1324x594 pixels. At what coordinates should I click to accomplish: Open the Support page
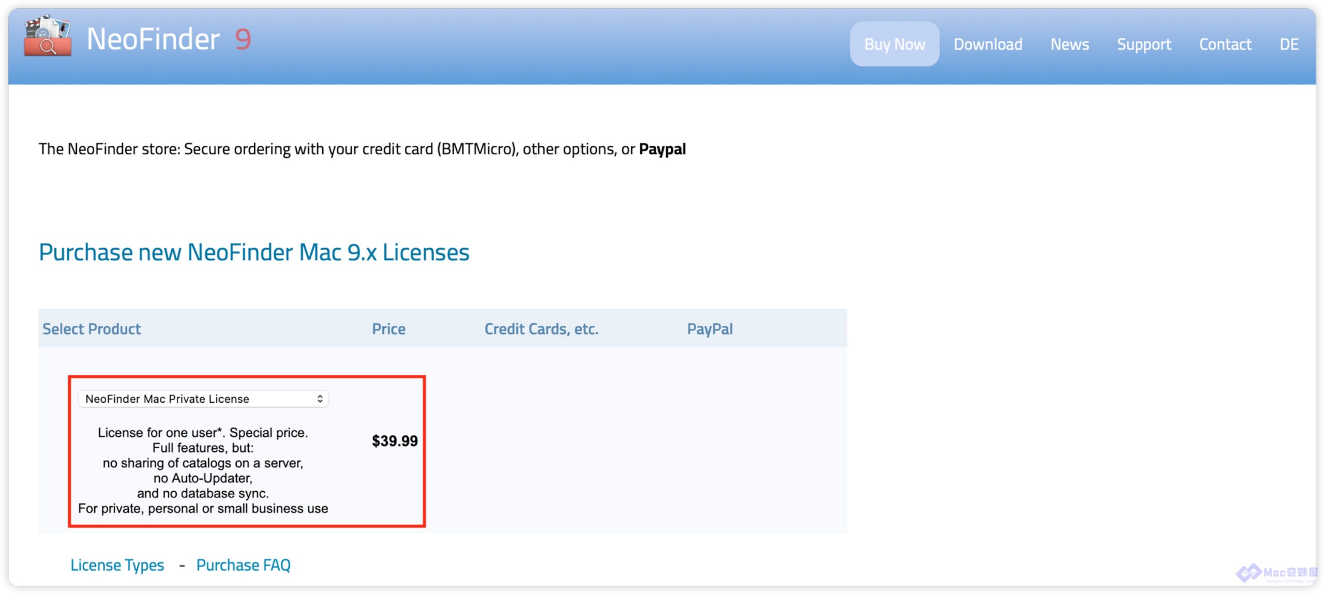point(1144,44)
